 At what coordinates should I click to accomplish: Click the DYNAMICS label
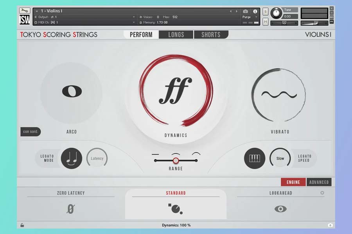pos(176,135)
